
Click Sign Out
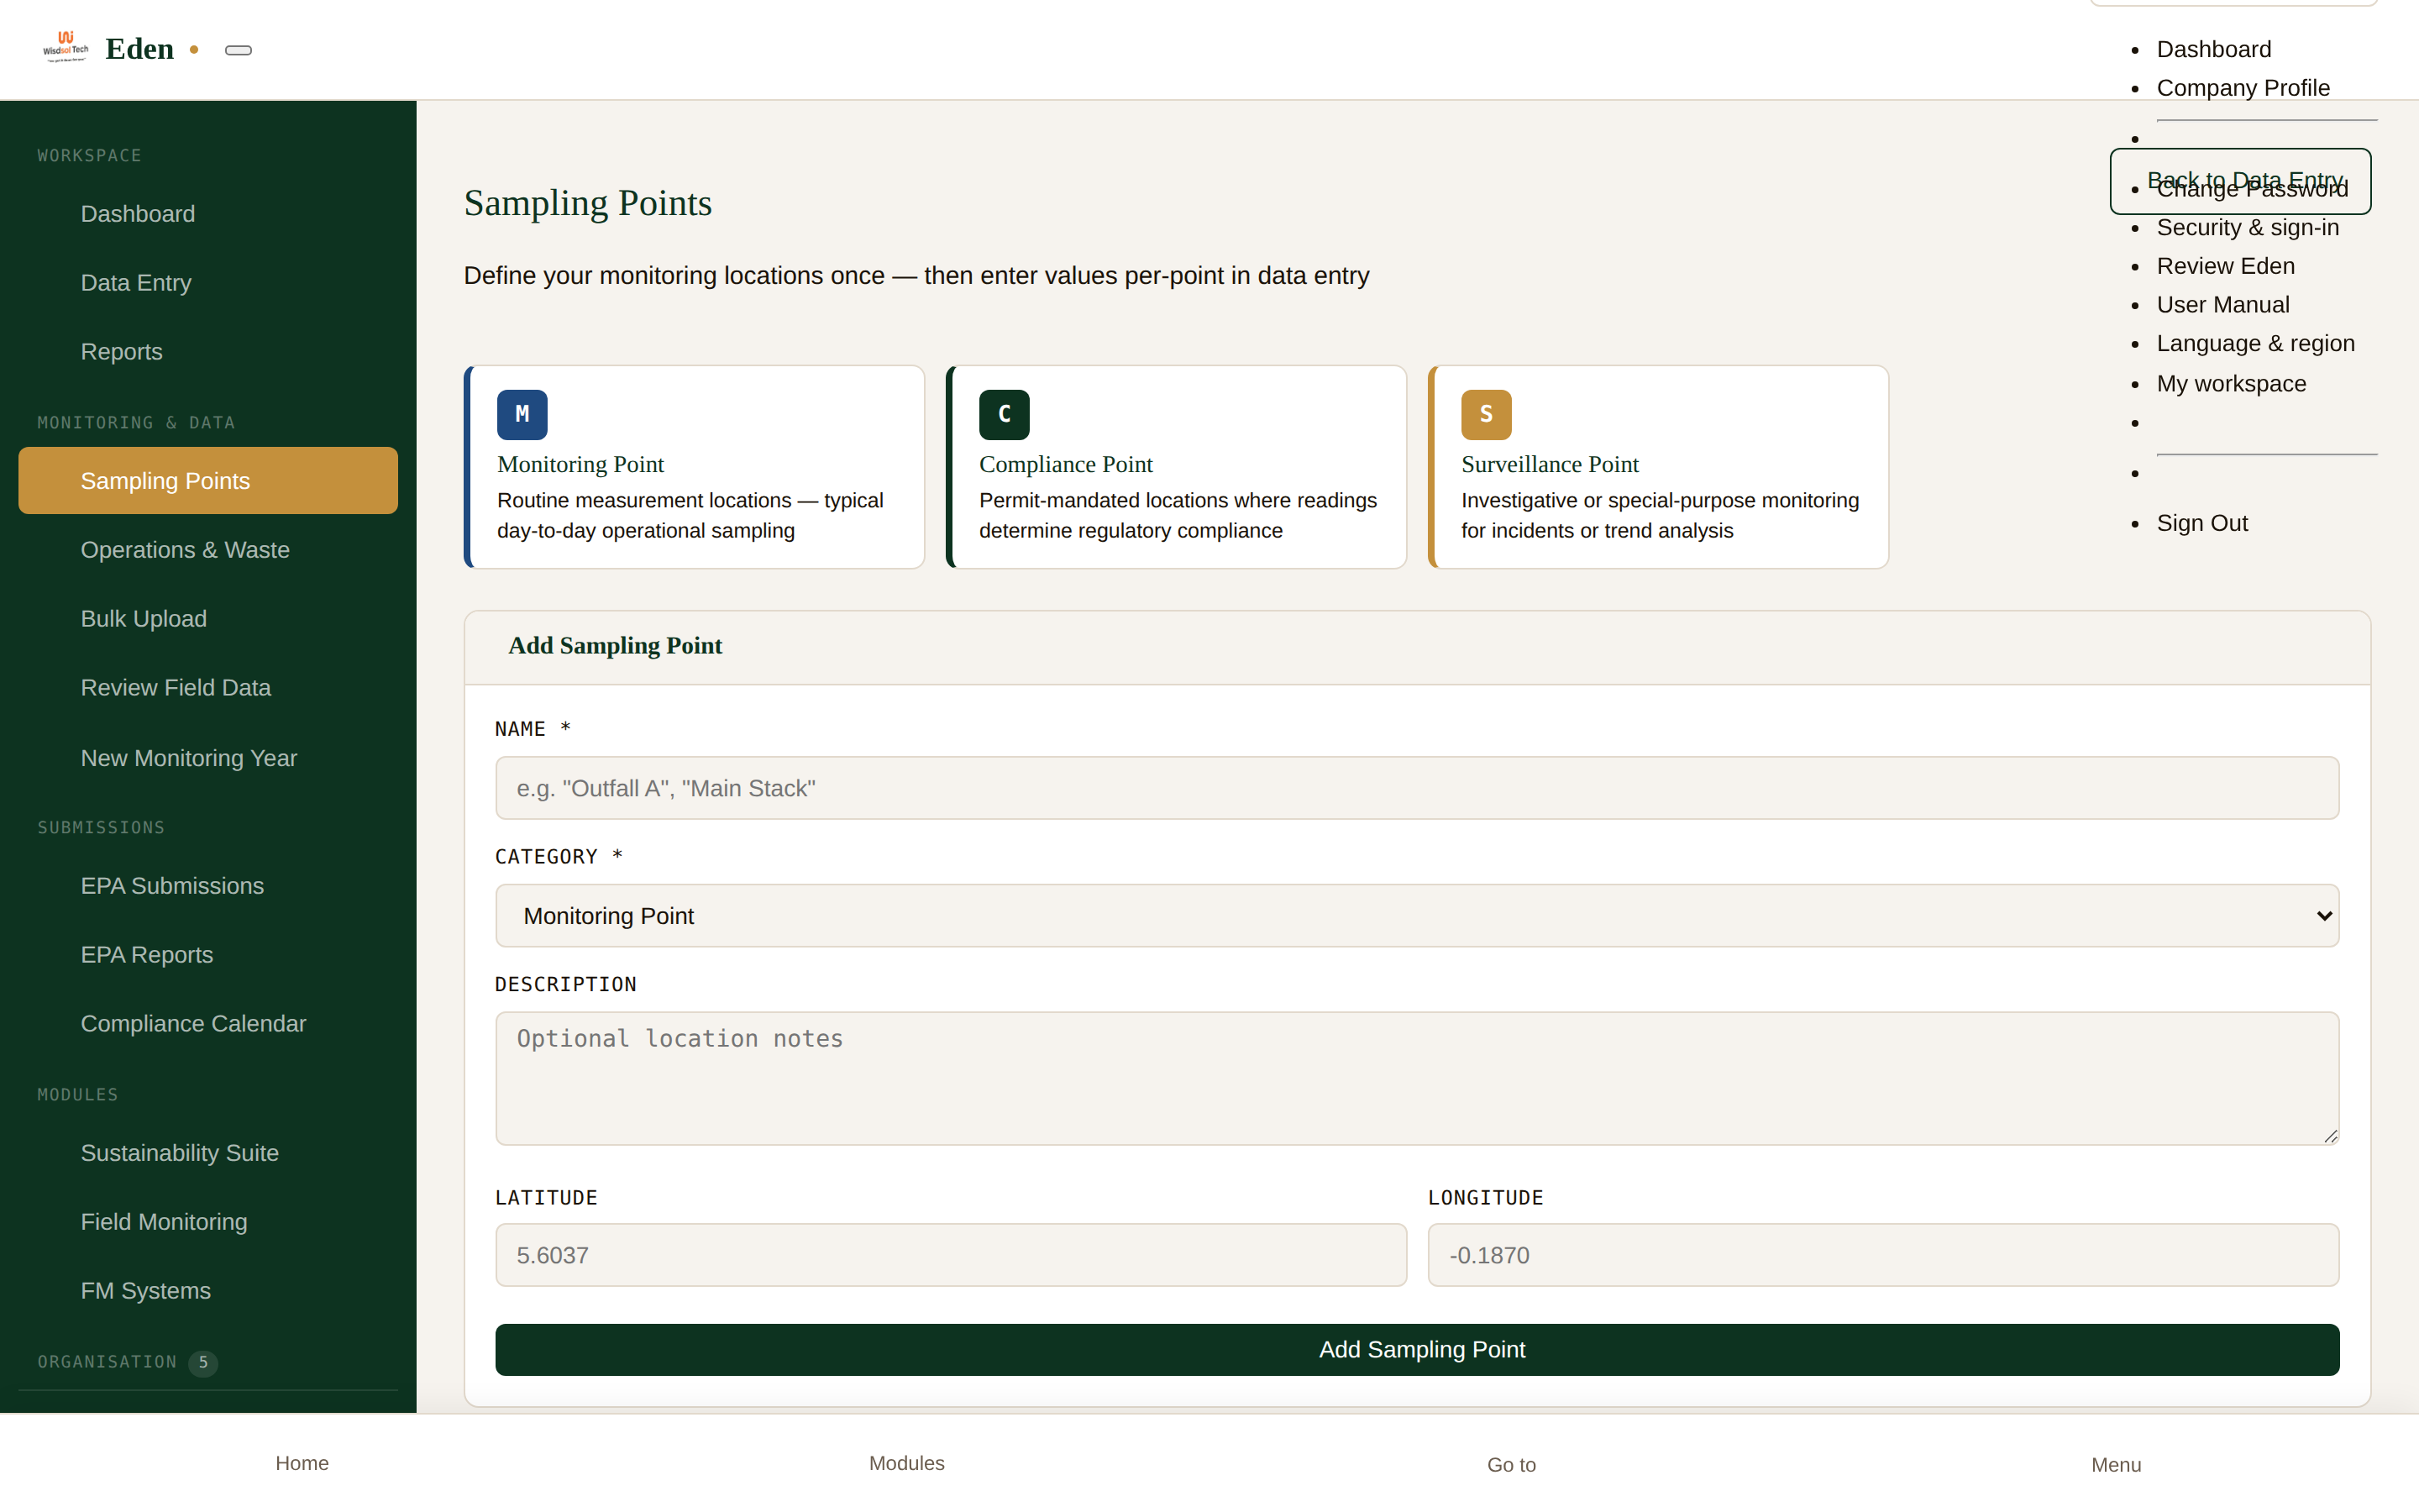point(2202,523)
